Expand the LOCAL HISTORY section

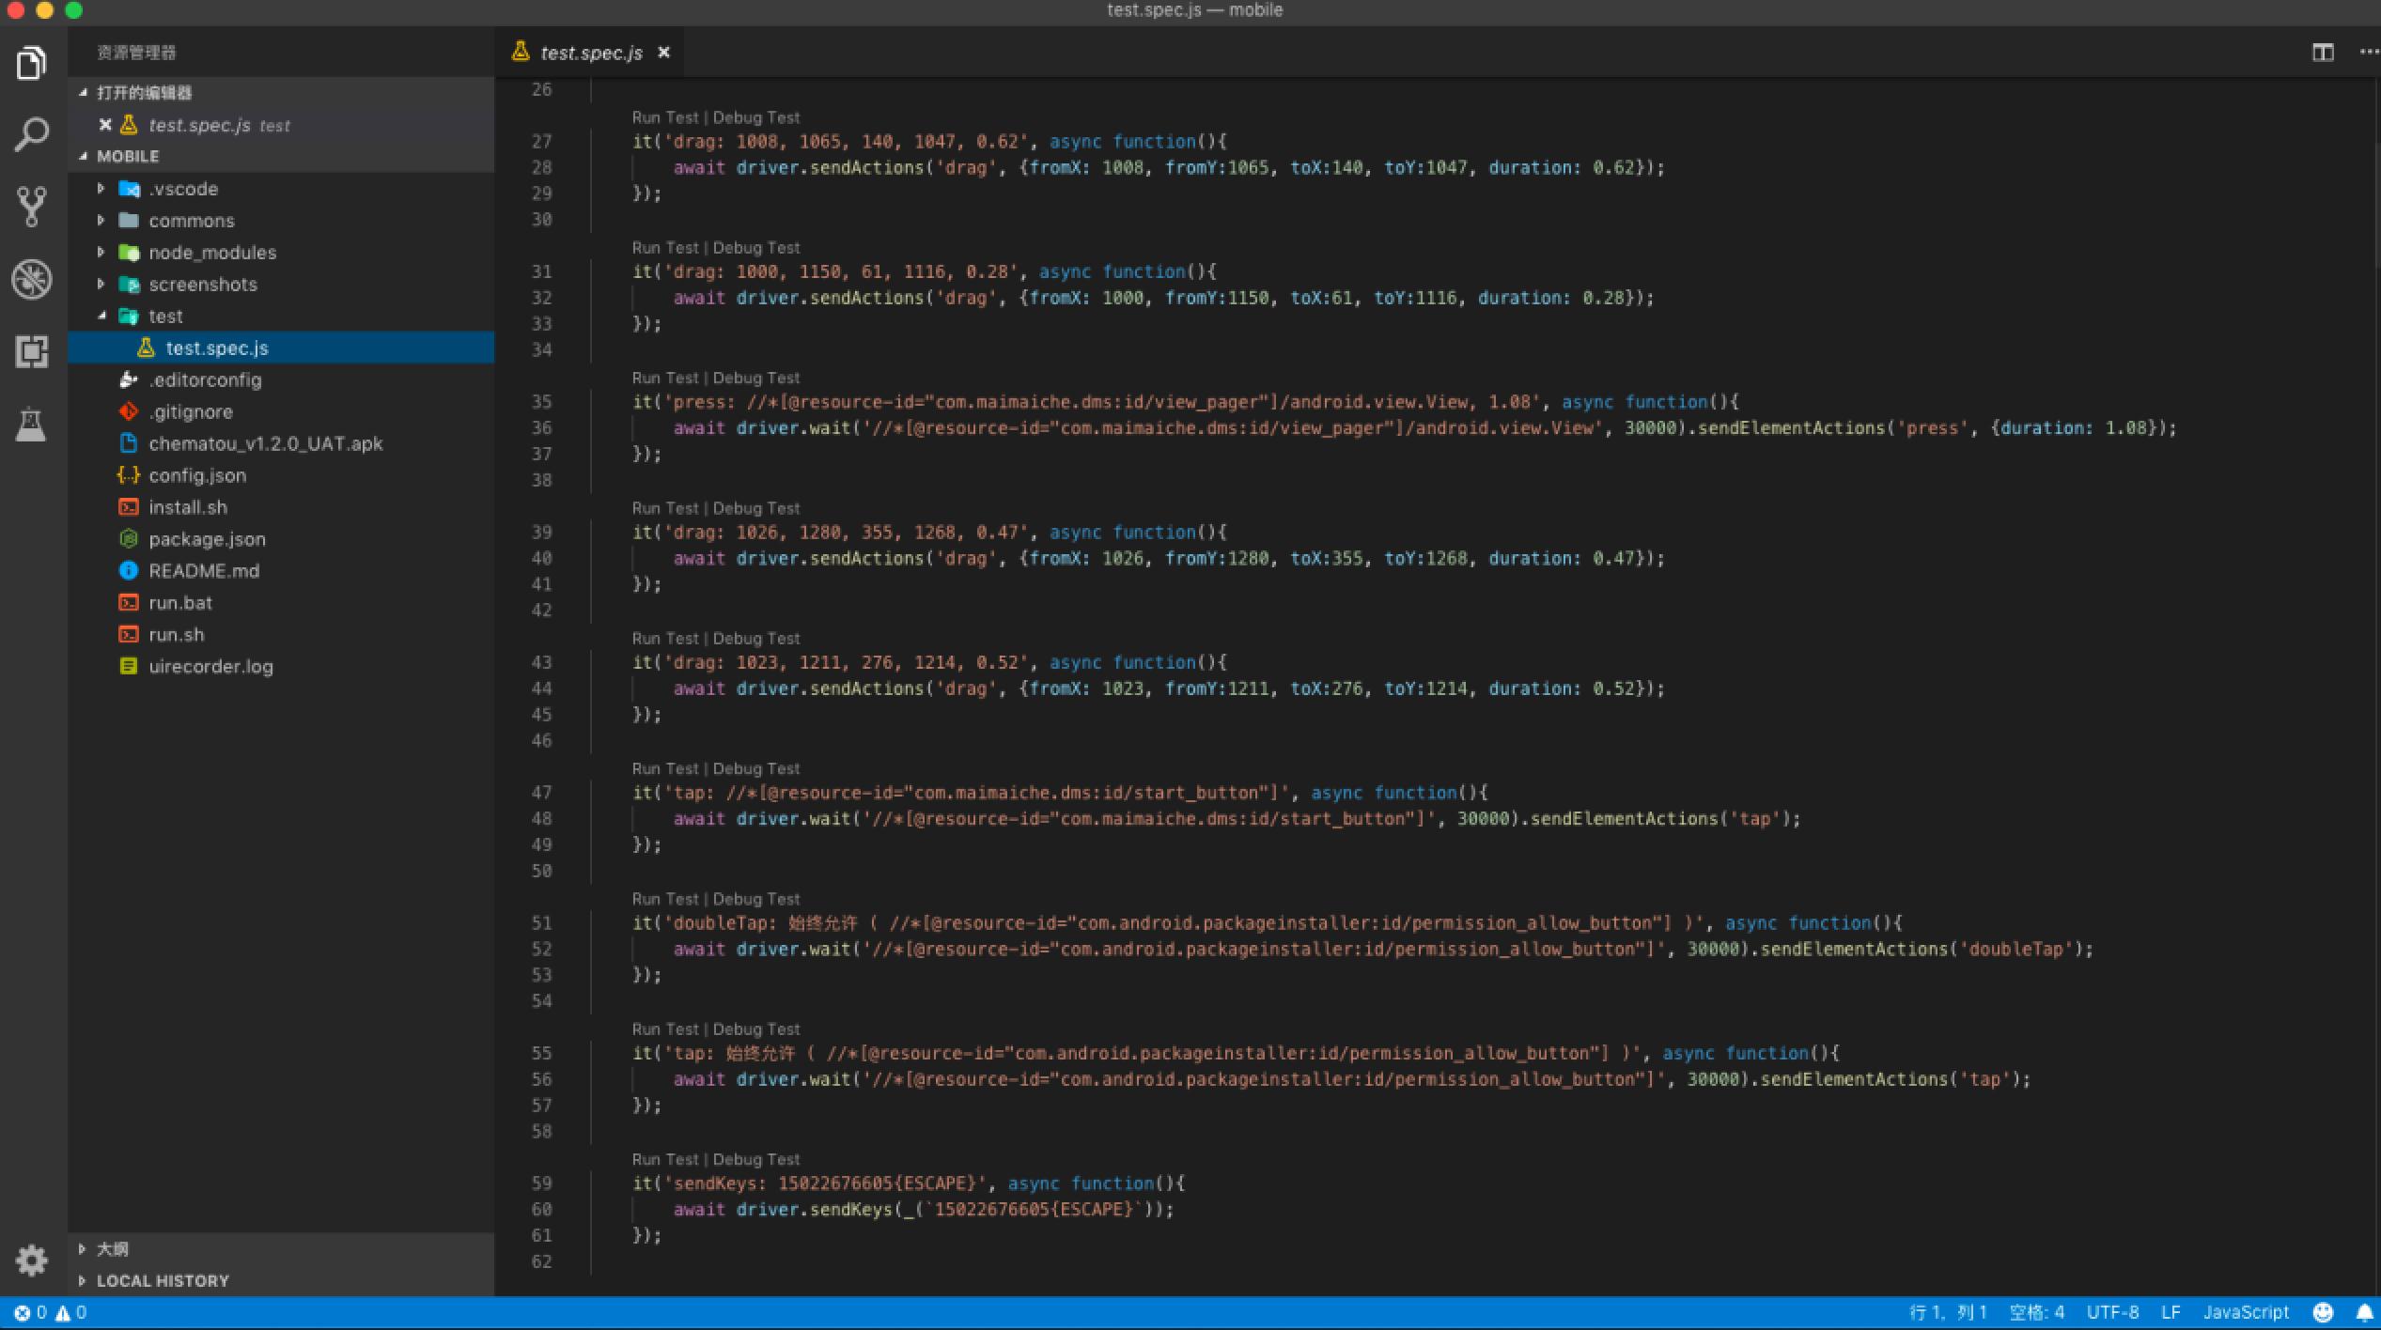click(281, 1281)
